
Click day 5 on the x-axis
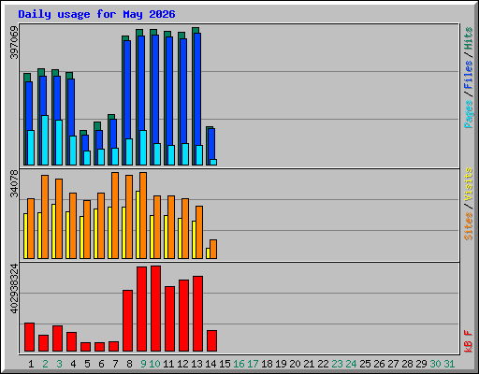tap(87, 364)
